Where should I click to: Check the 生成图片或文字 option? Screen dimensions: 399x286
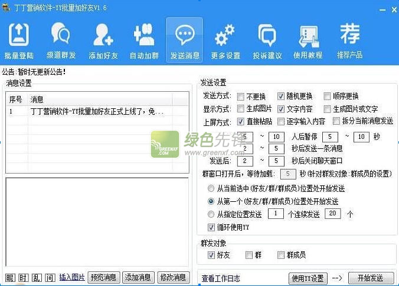click(x=327, y=109)
